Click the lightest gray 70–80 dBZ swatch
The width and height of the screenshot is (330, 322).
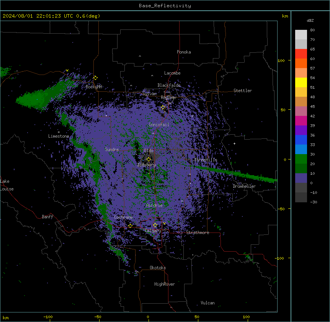(x=301, y=35)
